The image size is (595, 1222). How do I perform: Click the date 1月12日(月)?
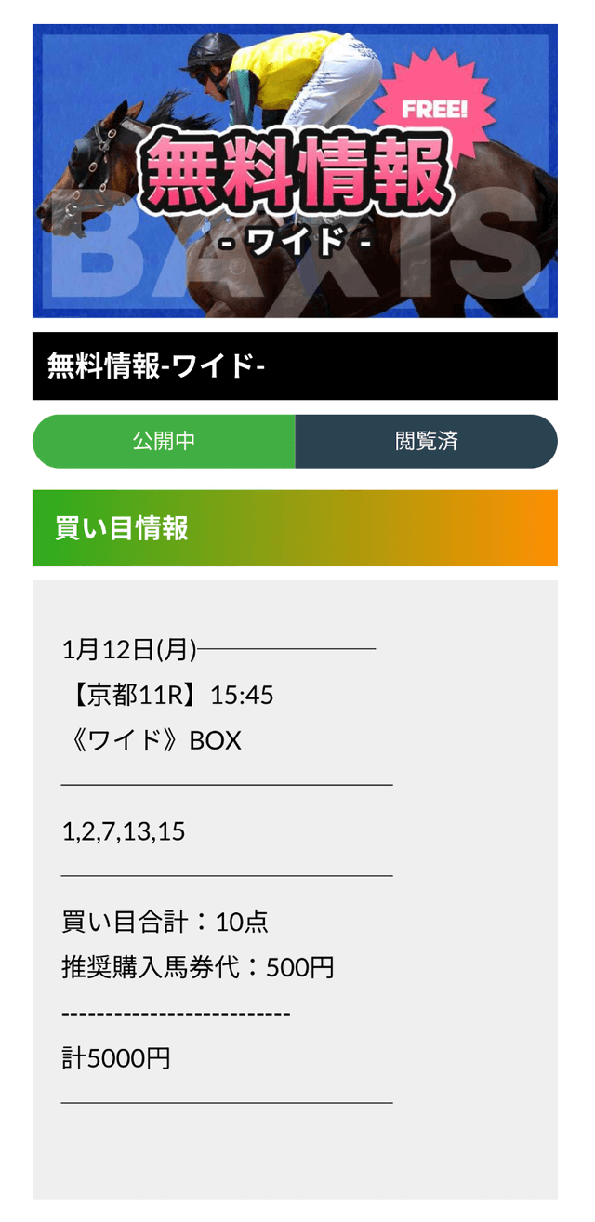click(129, 649)
